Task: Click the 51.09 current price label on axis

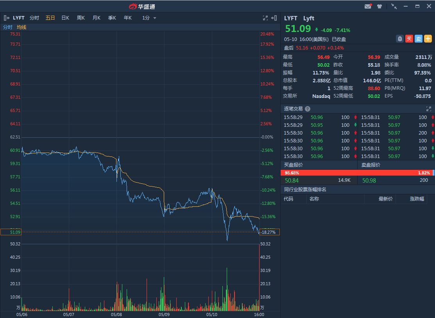Action: click(11, 232)
